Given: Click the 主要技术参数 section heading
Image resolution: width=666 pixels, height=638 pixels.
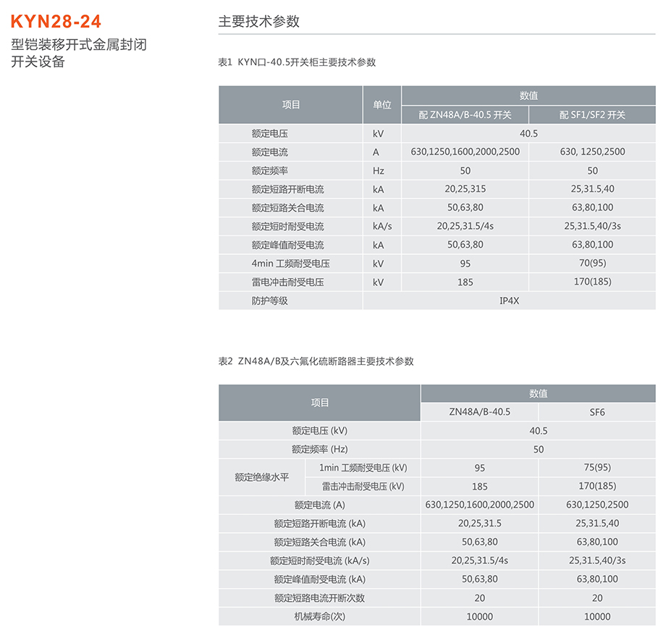Looking at the screenshot, I should pyautogui.click(x=258, y=22).
